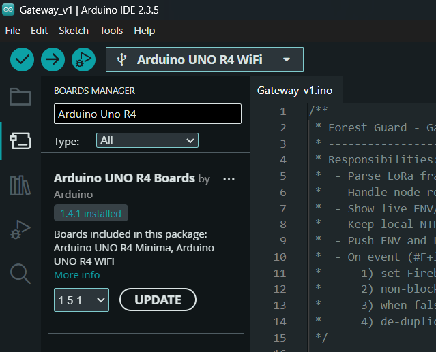Open the File menu

13,31
